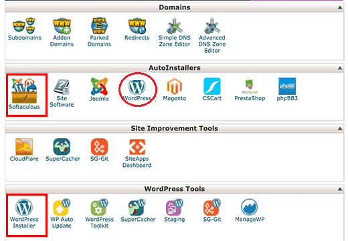The height and width of the screenshot is (241, 348).
Task: Open the CloudFlare tool icon
Action: click(24, 147)
